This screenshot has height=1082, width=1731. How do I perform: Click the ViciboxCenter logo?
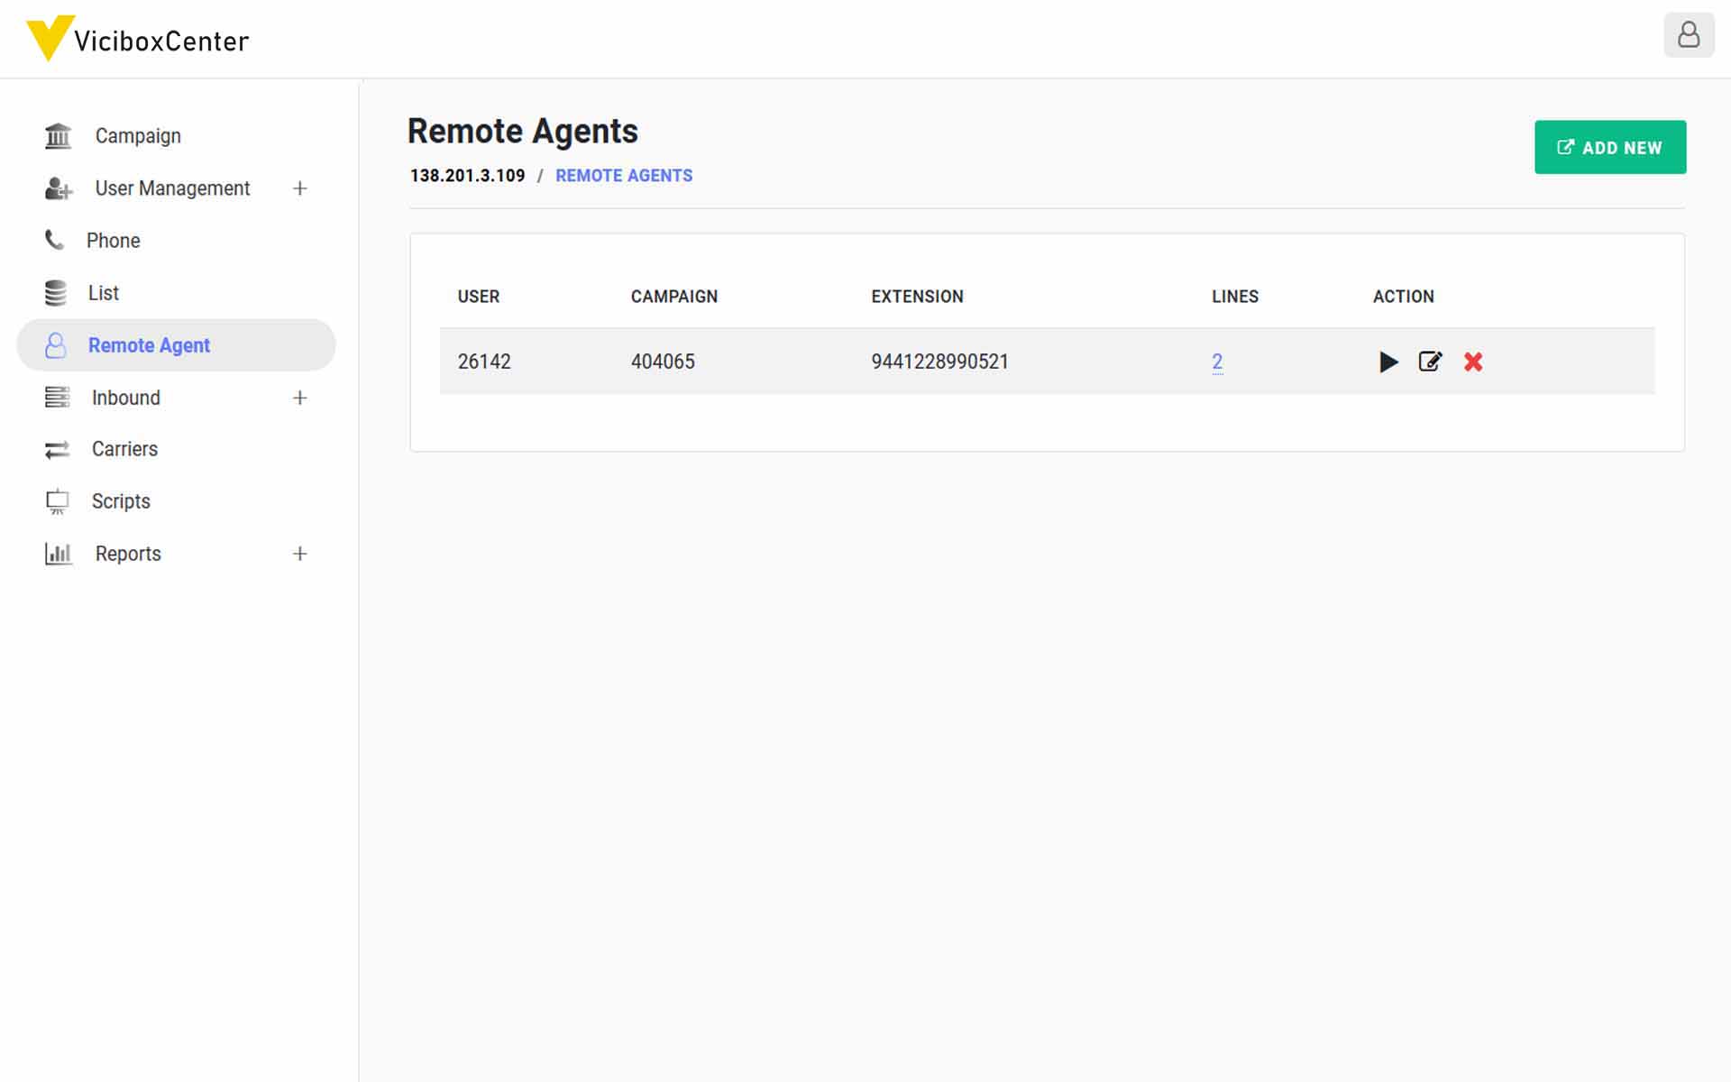click(x=137, y=40)
